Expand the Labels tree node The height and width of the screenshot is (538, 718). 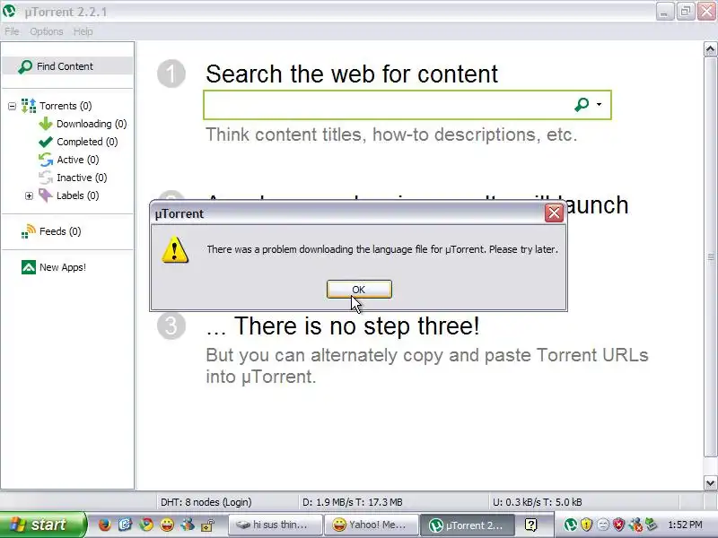(x=29, y=195)
